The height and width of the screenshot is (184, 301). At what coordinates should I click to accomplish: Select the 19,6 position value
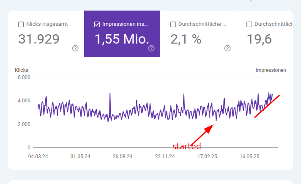[x=259, y=39]
